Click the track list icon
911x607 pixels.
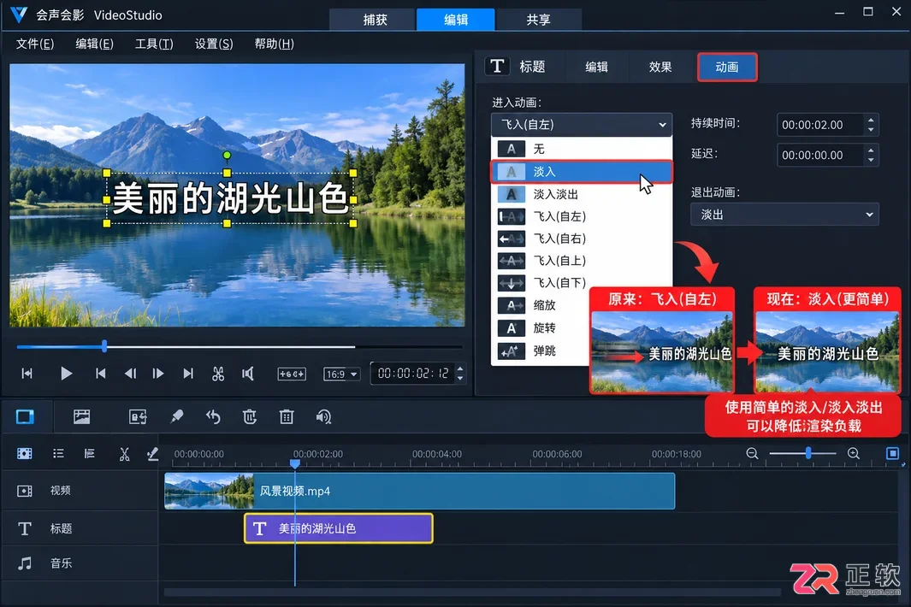pos(58,454)
